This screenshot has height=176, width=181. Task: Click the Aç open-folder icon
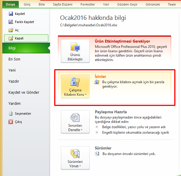11,30
